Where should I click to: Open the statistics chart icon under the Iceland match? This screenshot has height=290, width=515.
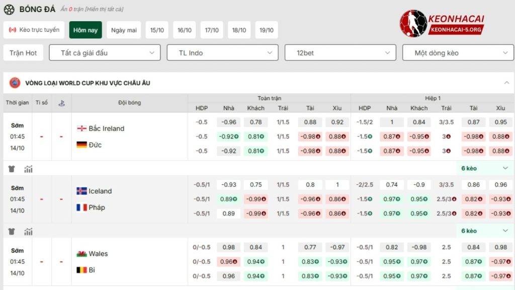(x=29, y=232)
